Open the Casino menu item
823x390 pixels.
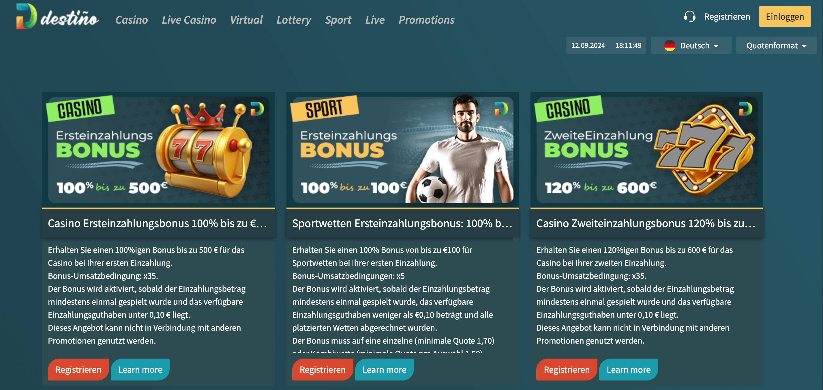[131, 20]
